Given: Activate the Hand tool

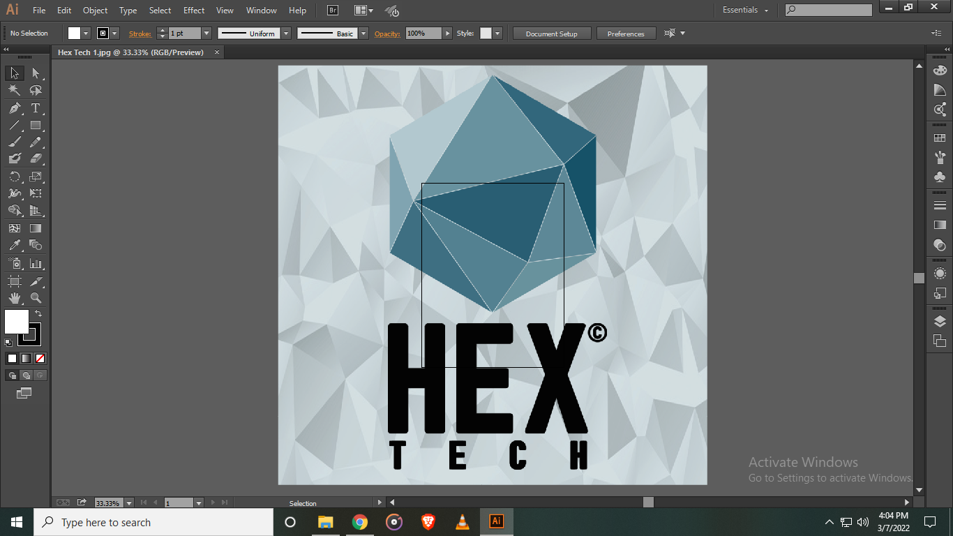Looking at the screenshot, I should pos(14,298).
